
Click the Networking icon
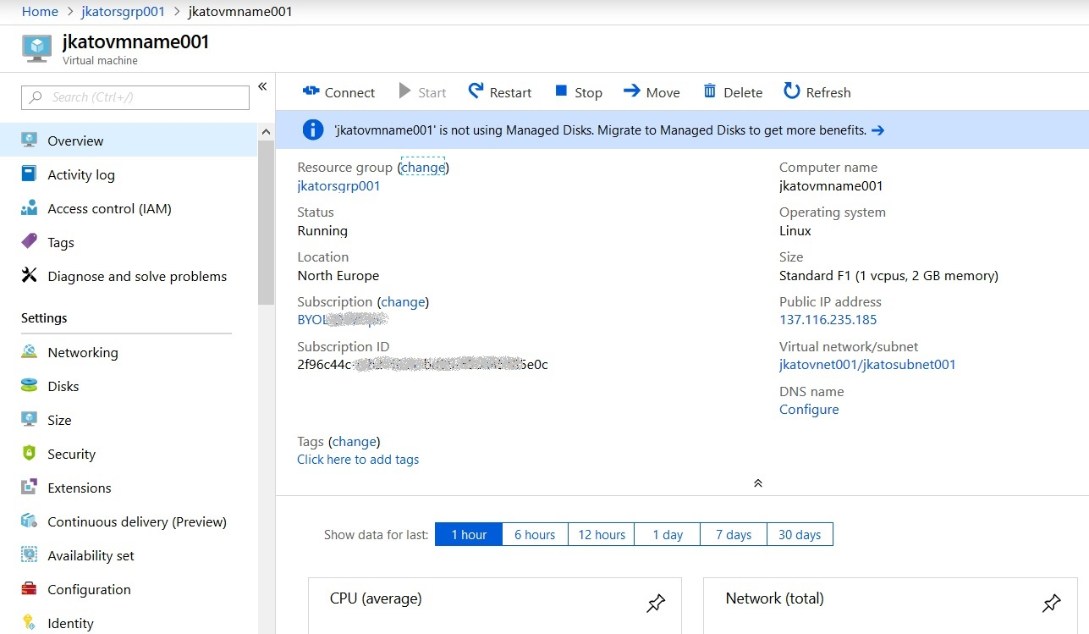(30, 352)
